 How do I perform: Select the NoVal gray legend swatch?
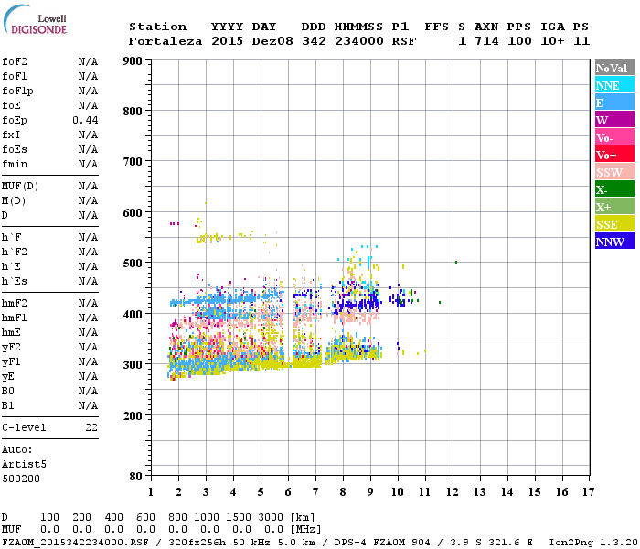coord(614,68)
